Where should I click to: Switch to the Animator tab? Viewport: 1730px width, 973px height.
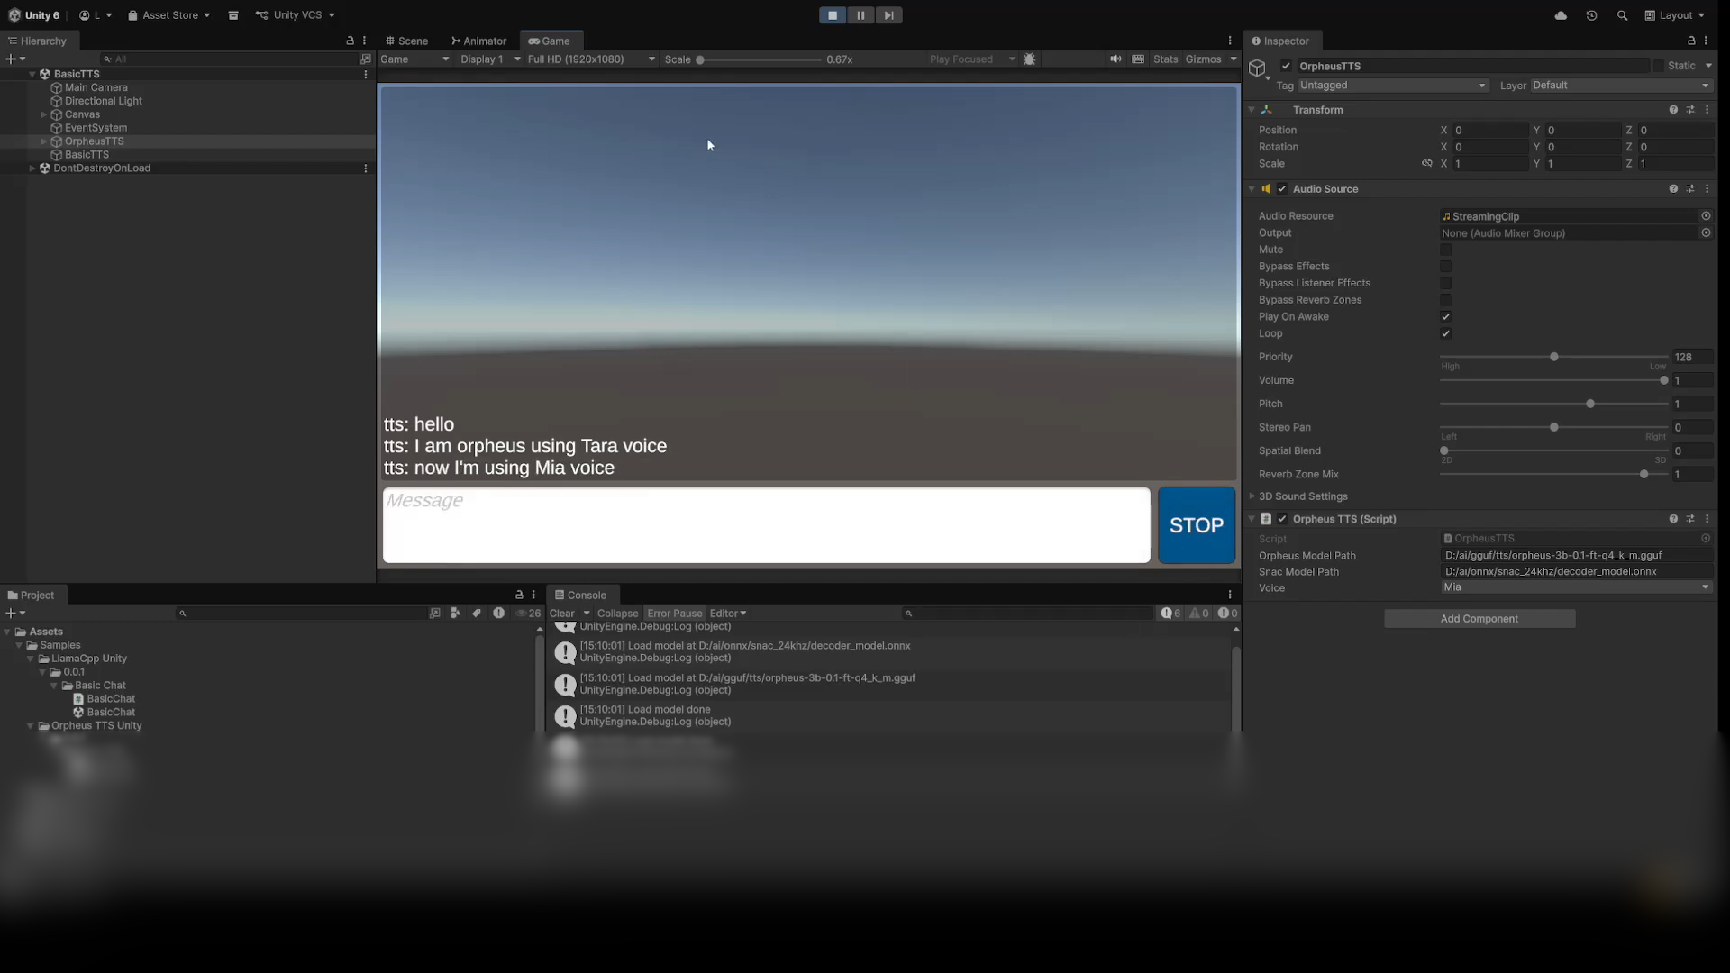(x=478, y=41)
